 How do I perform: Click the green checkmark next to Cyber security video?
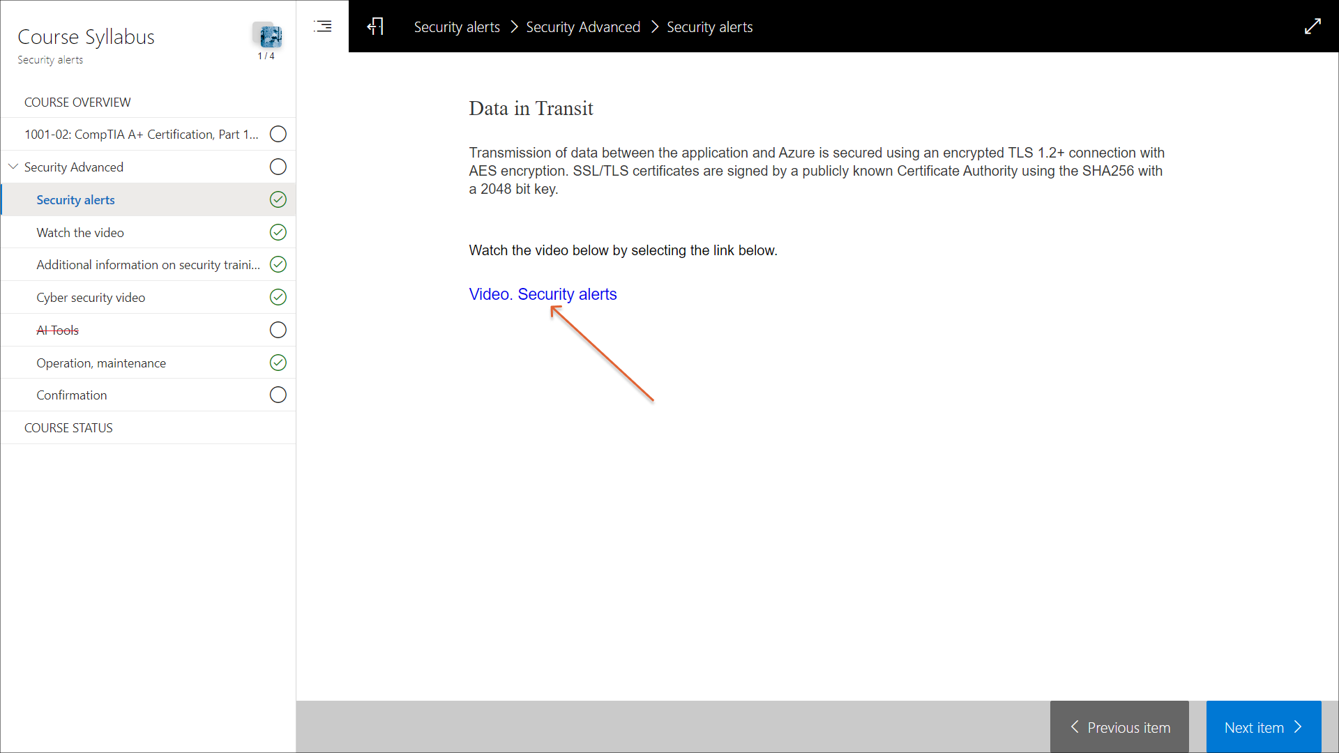pyautogui.click(x=278, y=297)
